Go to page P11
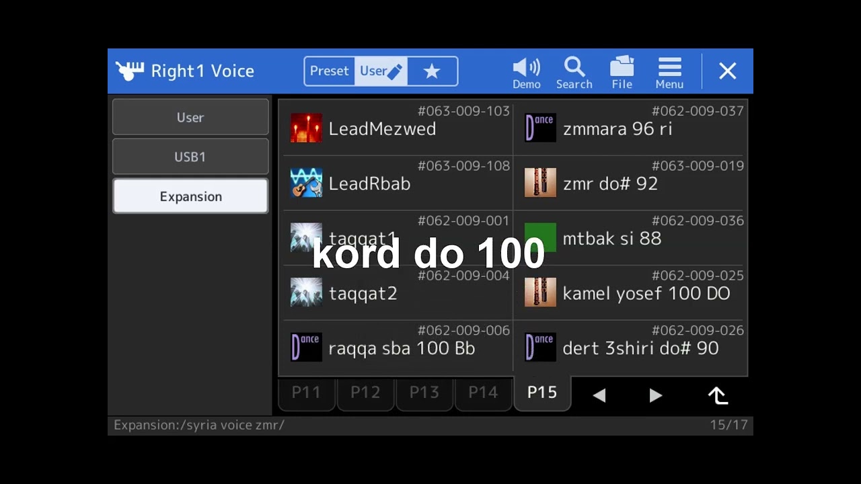This screenshot has width=861, height=484. [306, 393]
